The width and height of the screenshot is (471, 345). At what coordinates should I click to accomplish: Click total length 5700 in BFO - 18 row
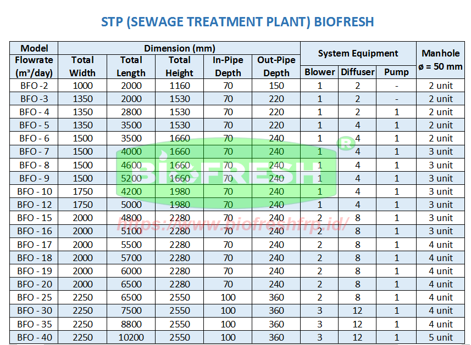pyautogui.click(x=131, y=258)
